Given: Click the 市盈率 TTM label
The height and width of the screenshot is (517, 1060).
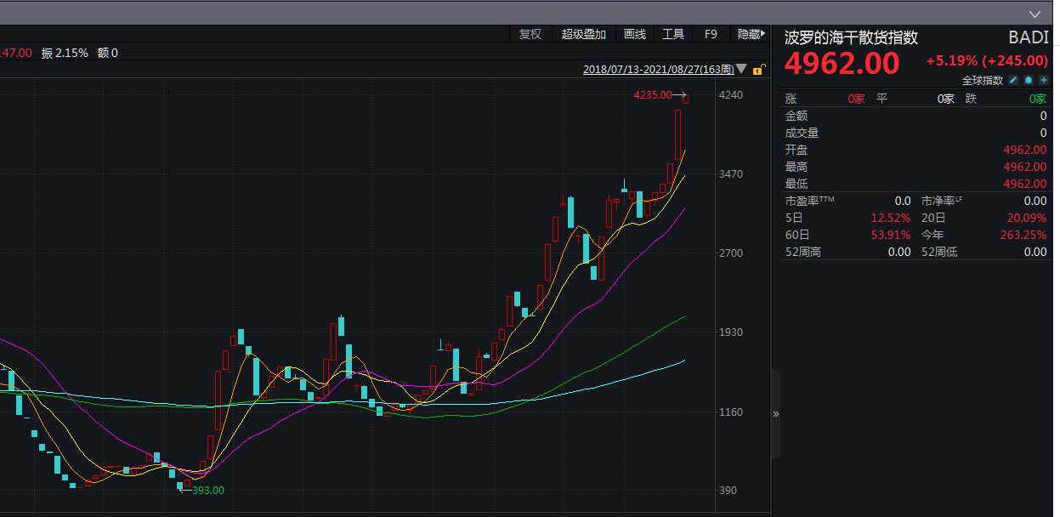Looking at the screenshot, I should (810, 201).
